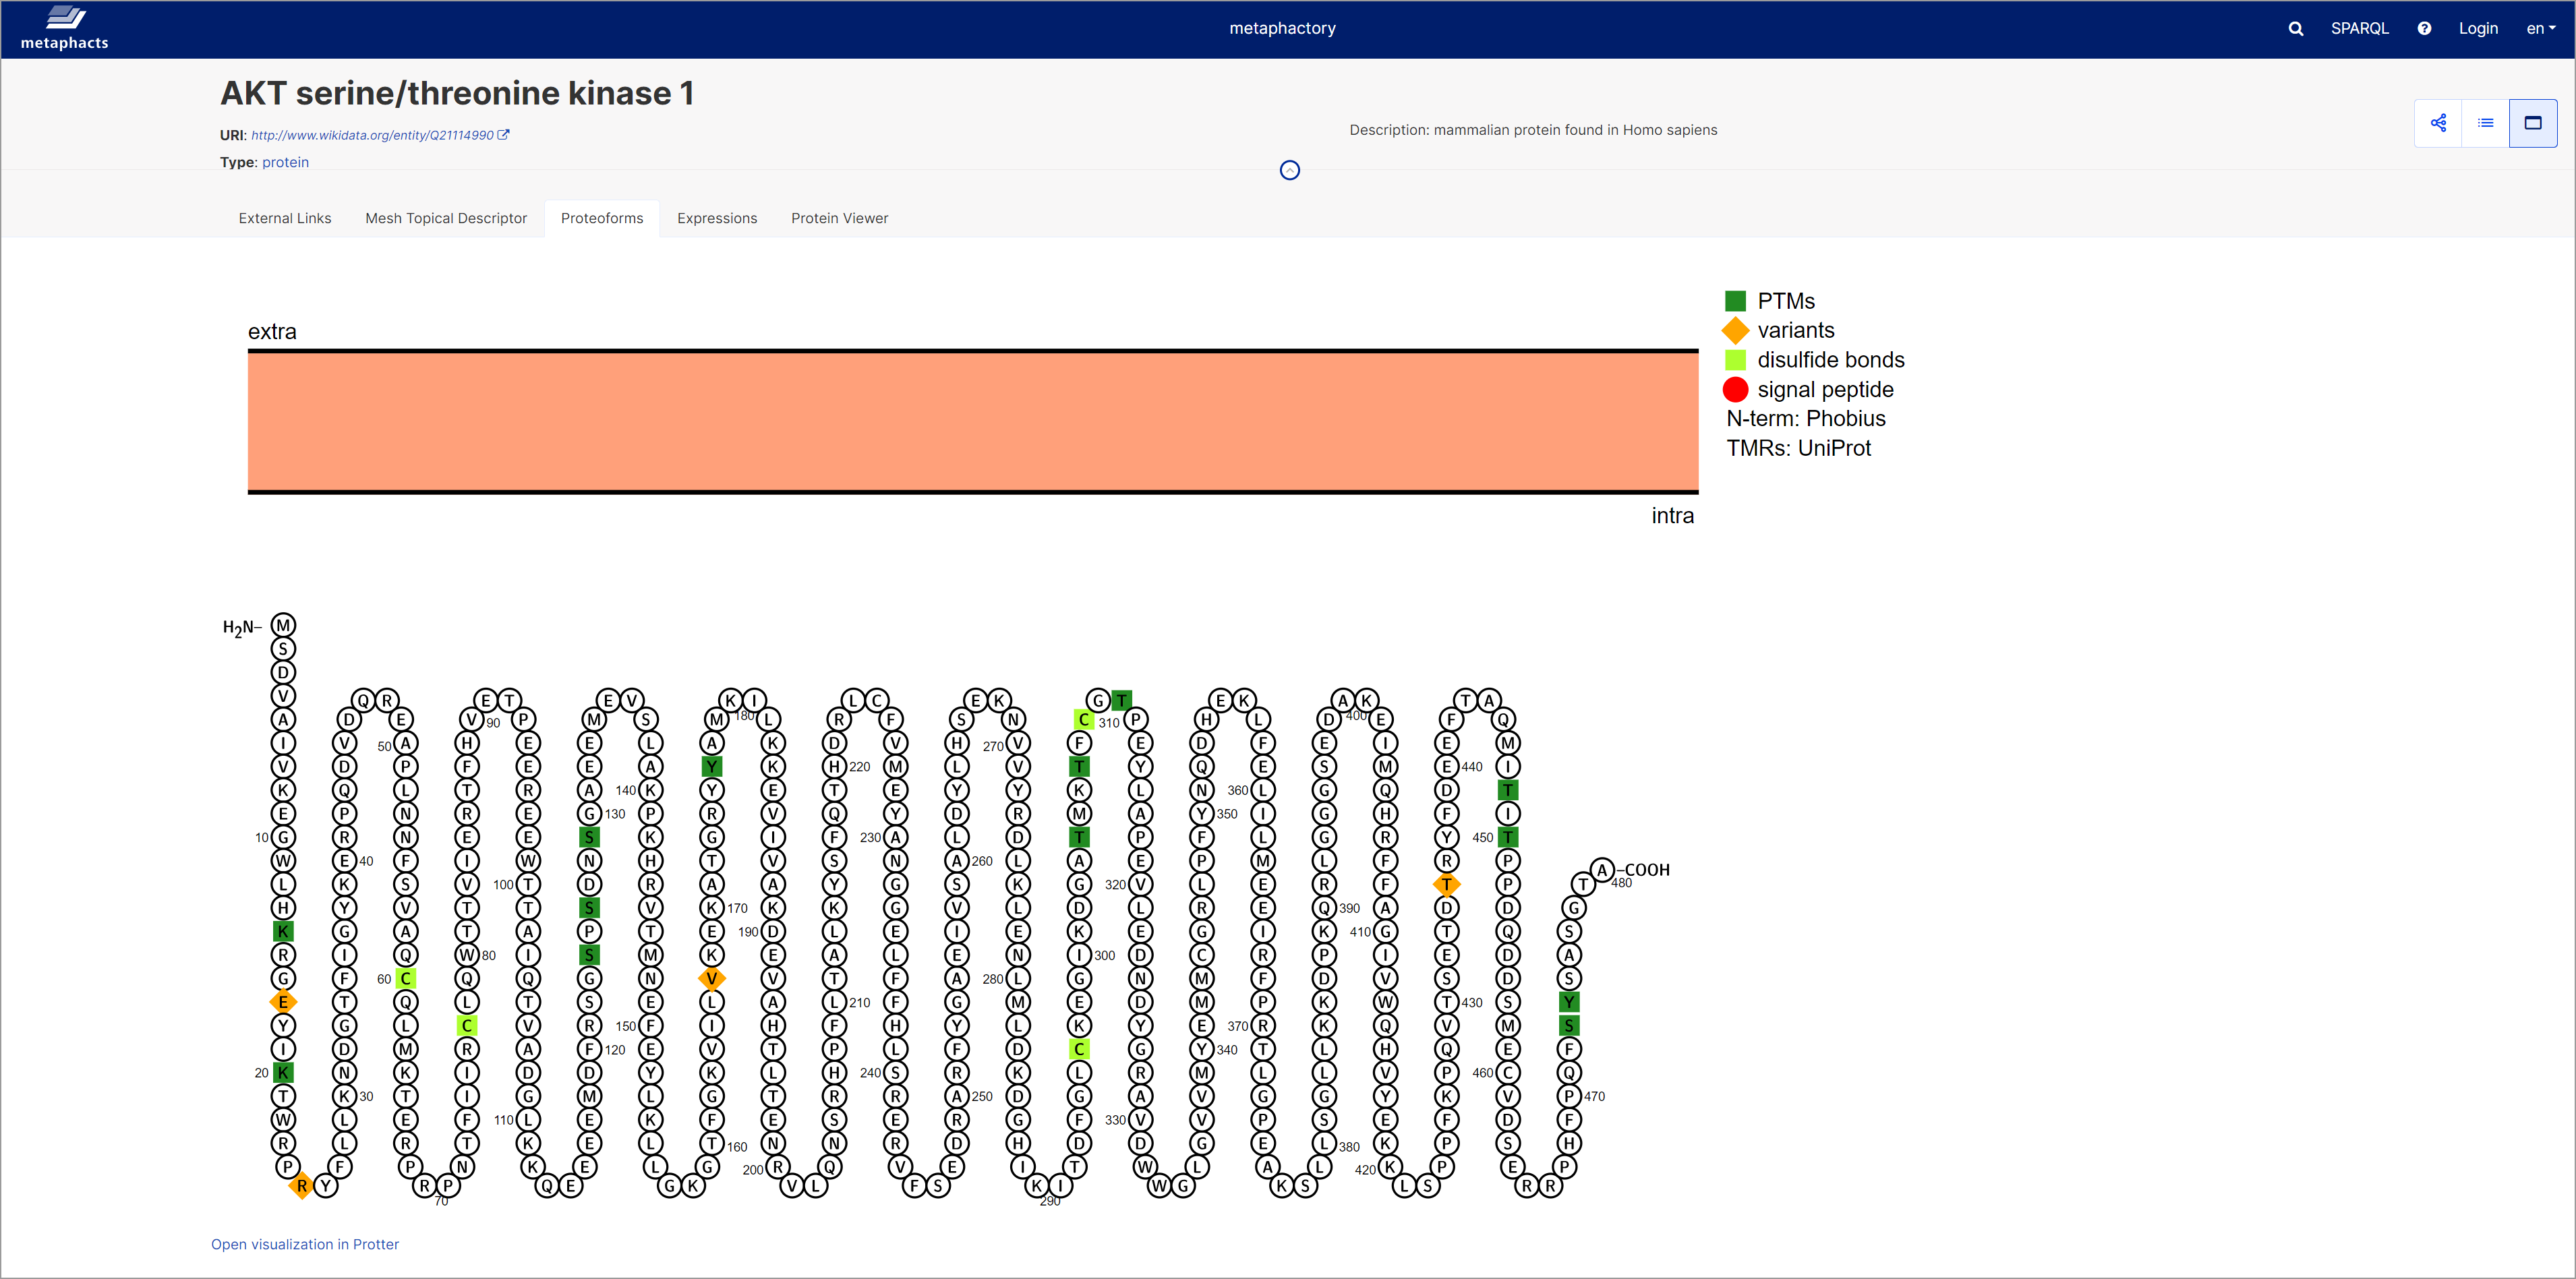2576x1279 pixels.
Task: Click the external link icon next to URI
Action: click(504, 135)
